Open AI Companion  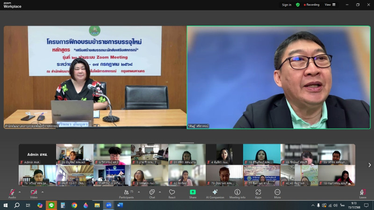[x=215, y=194]
